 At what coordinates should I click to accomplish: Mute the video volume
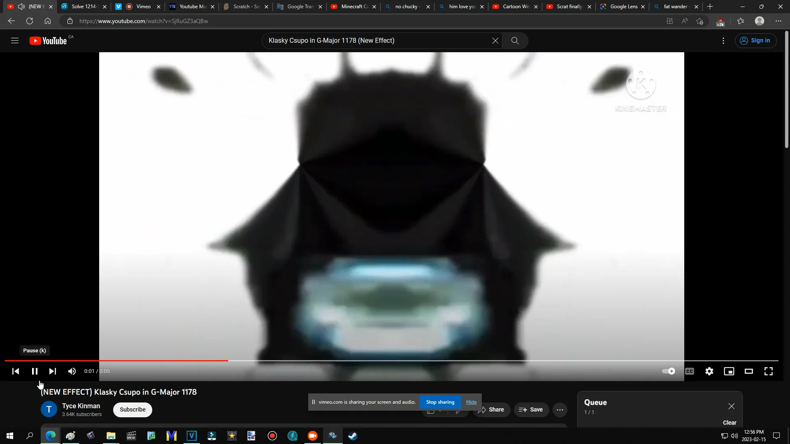point(72,371)
